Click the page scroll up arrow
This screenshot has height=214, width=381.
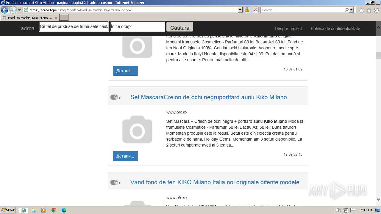click(378, 27)
